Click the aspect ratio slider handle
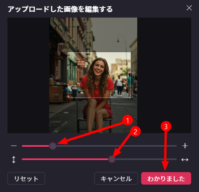This screenshot has width=199, height=192. (x=112, y=159)
